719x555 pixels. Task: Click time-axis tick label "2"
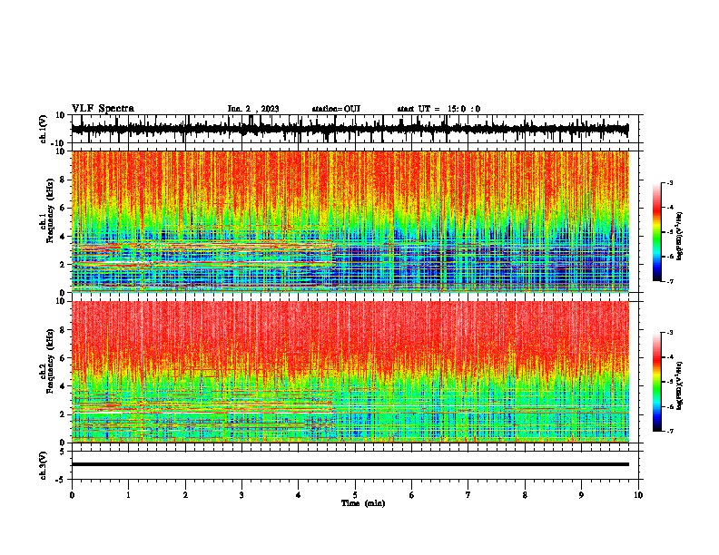[185, 495]
